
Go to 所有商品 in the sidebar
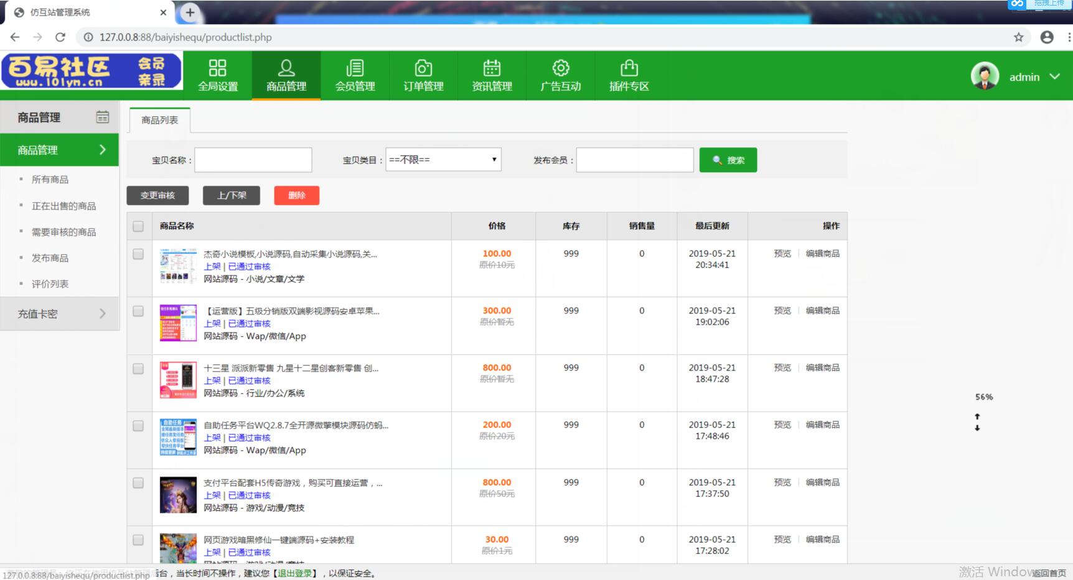pyautogui.click(x=50, y=180)
